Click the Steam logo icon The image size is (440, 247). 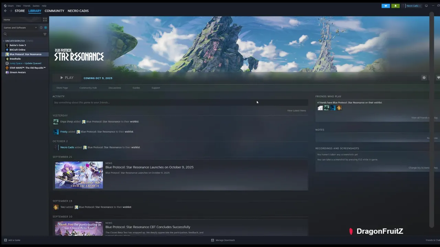coord(5,6)
